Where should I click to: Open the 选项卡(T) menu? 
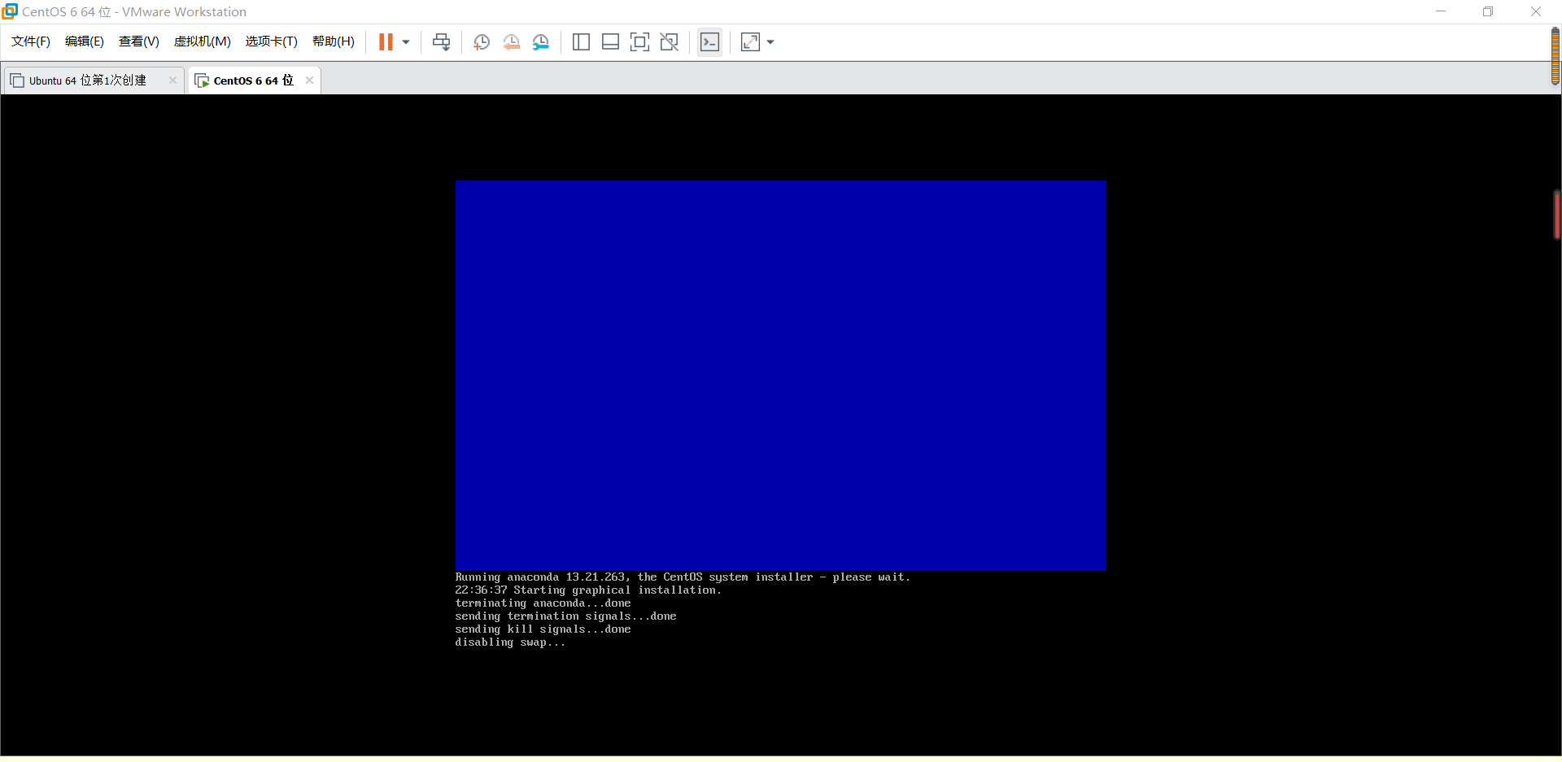[x=272, y=41]
